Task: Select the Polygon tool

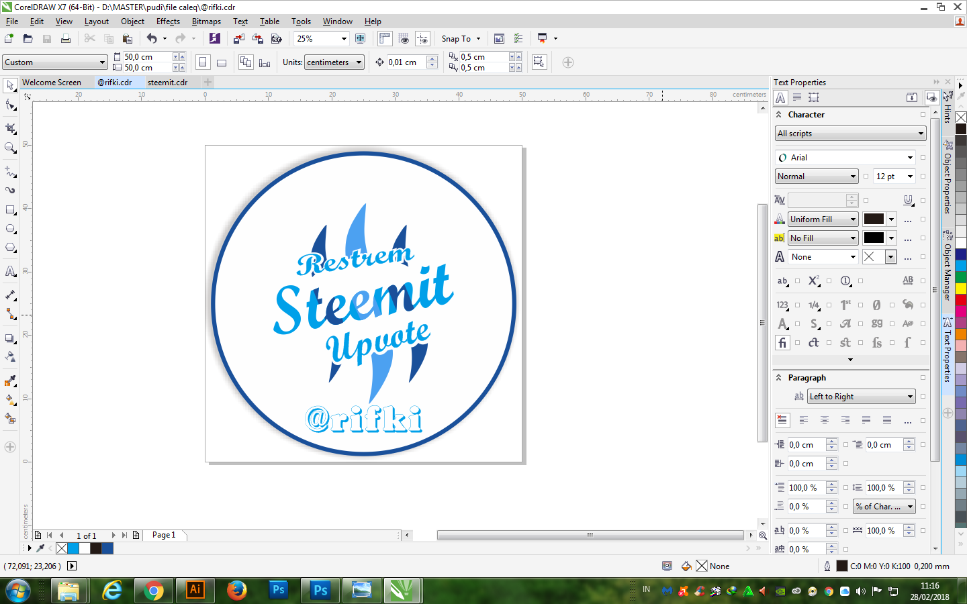Action: [10, 248]
